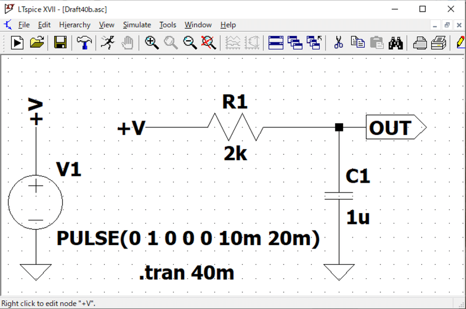
Task: Click the R1 resistor zigzag symbol
Action: coord(235,127)
